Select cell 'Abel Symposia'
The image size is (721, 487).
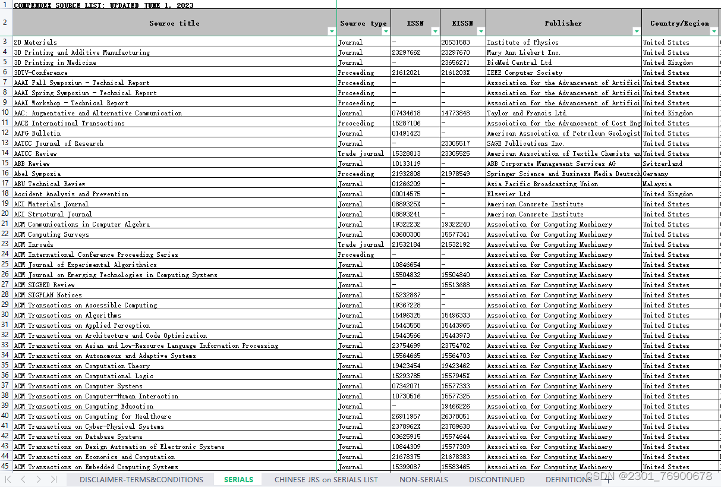(x=175, y=174)
